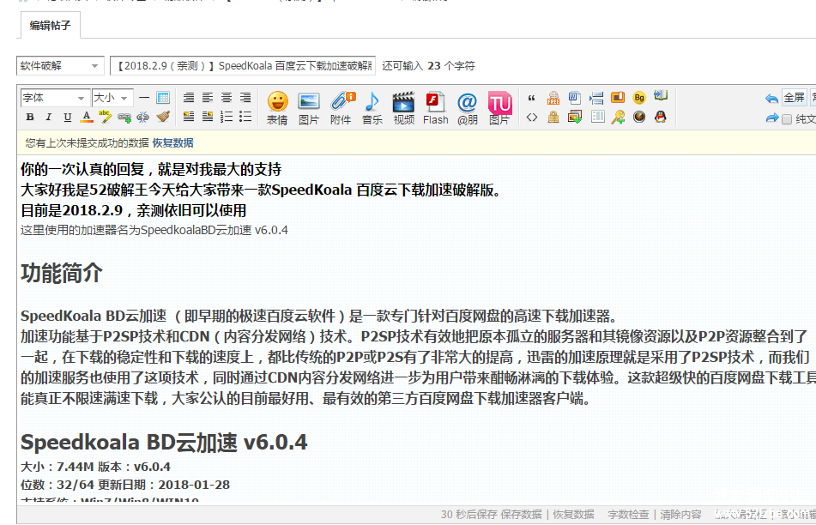Select the 编辑帖子 tab
Screen dimensions: 816x525
click(50, 26)
